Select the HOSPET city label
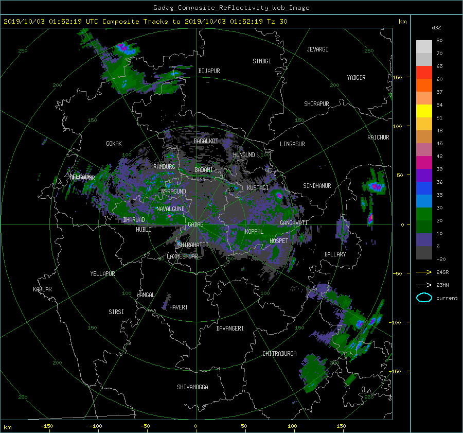Screen dimensions: 463x433 279,241
